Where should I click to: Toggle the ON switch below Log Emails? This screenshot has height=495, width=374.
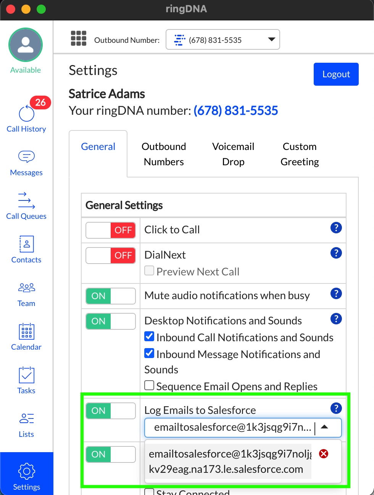pos(111,454)
